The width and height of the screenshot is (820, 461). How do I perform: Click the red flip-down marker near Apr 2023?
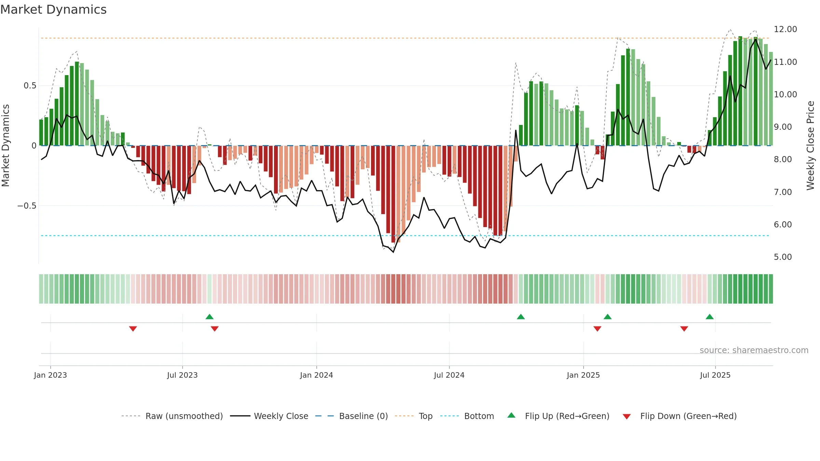pyautogui.click(x=133, y=329)
